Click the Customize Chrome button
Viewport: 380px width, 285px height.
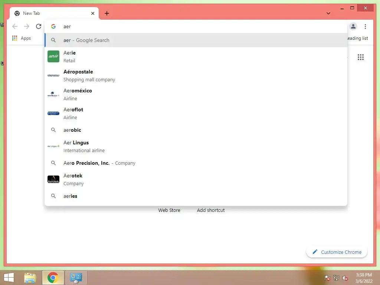tap(337, 252)
